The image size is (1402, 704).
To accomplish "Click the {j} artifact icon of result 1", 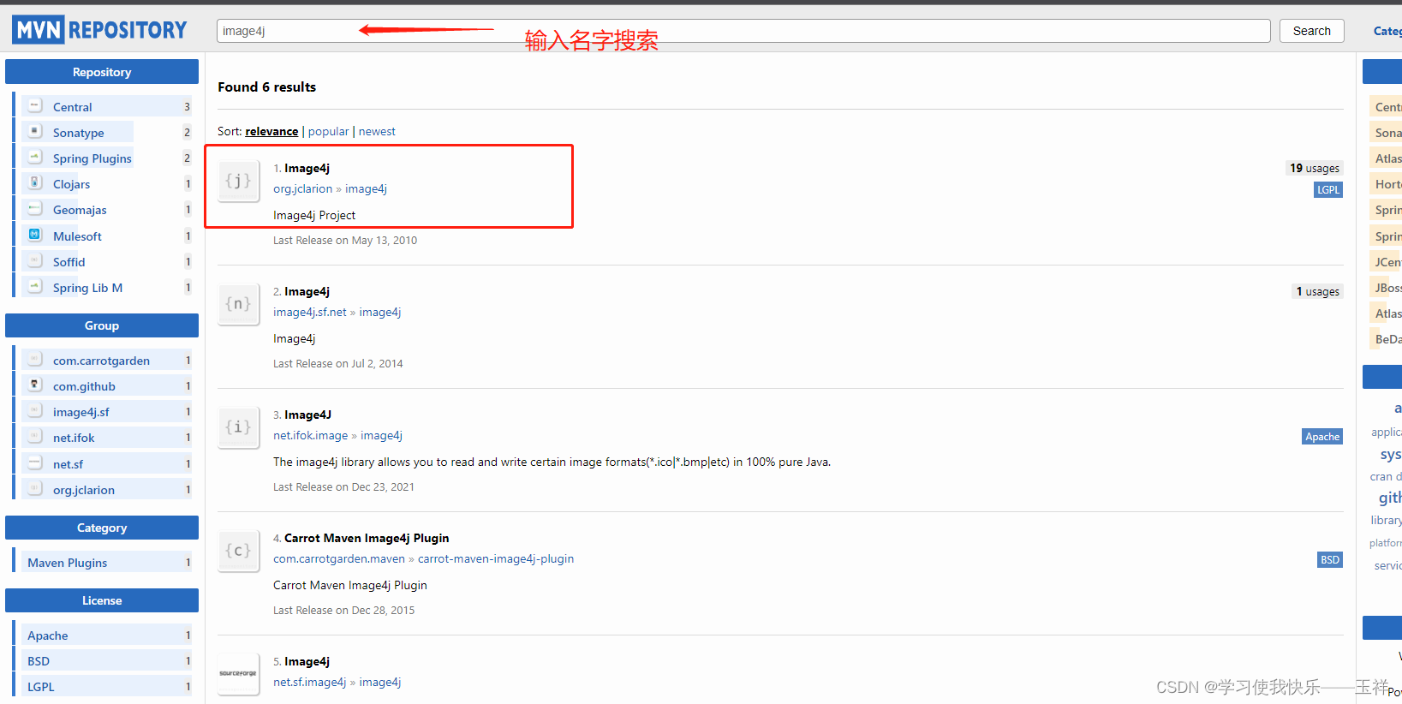I will tap(238, 181).
